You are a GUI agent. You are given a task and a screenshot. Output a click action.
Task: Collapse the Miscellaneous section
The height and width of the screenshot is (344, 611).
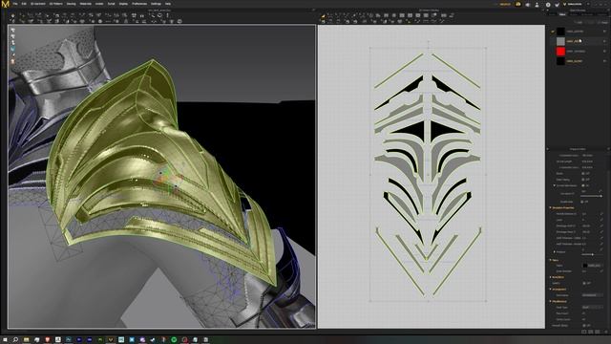click(550, 302)
